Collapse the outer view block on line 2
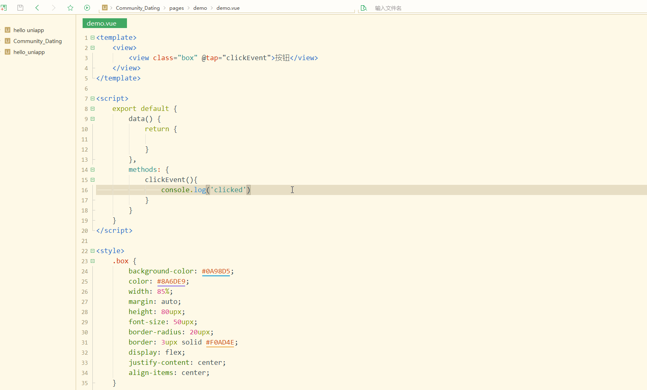Image resolution: width=647 pixels, height=390 pixels. click(x=93, y=48)
